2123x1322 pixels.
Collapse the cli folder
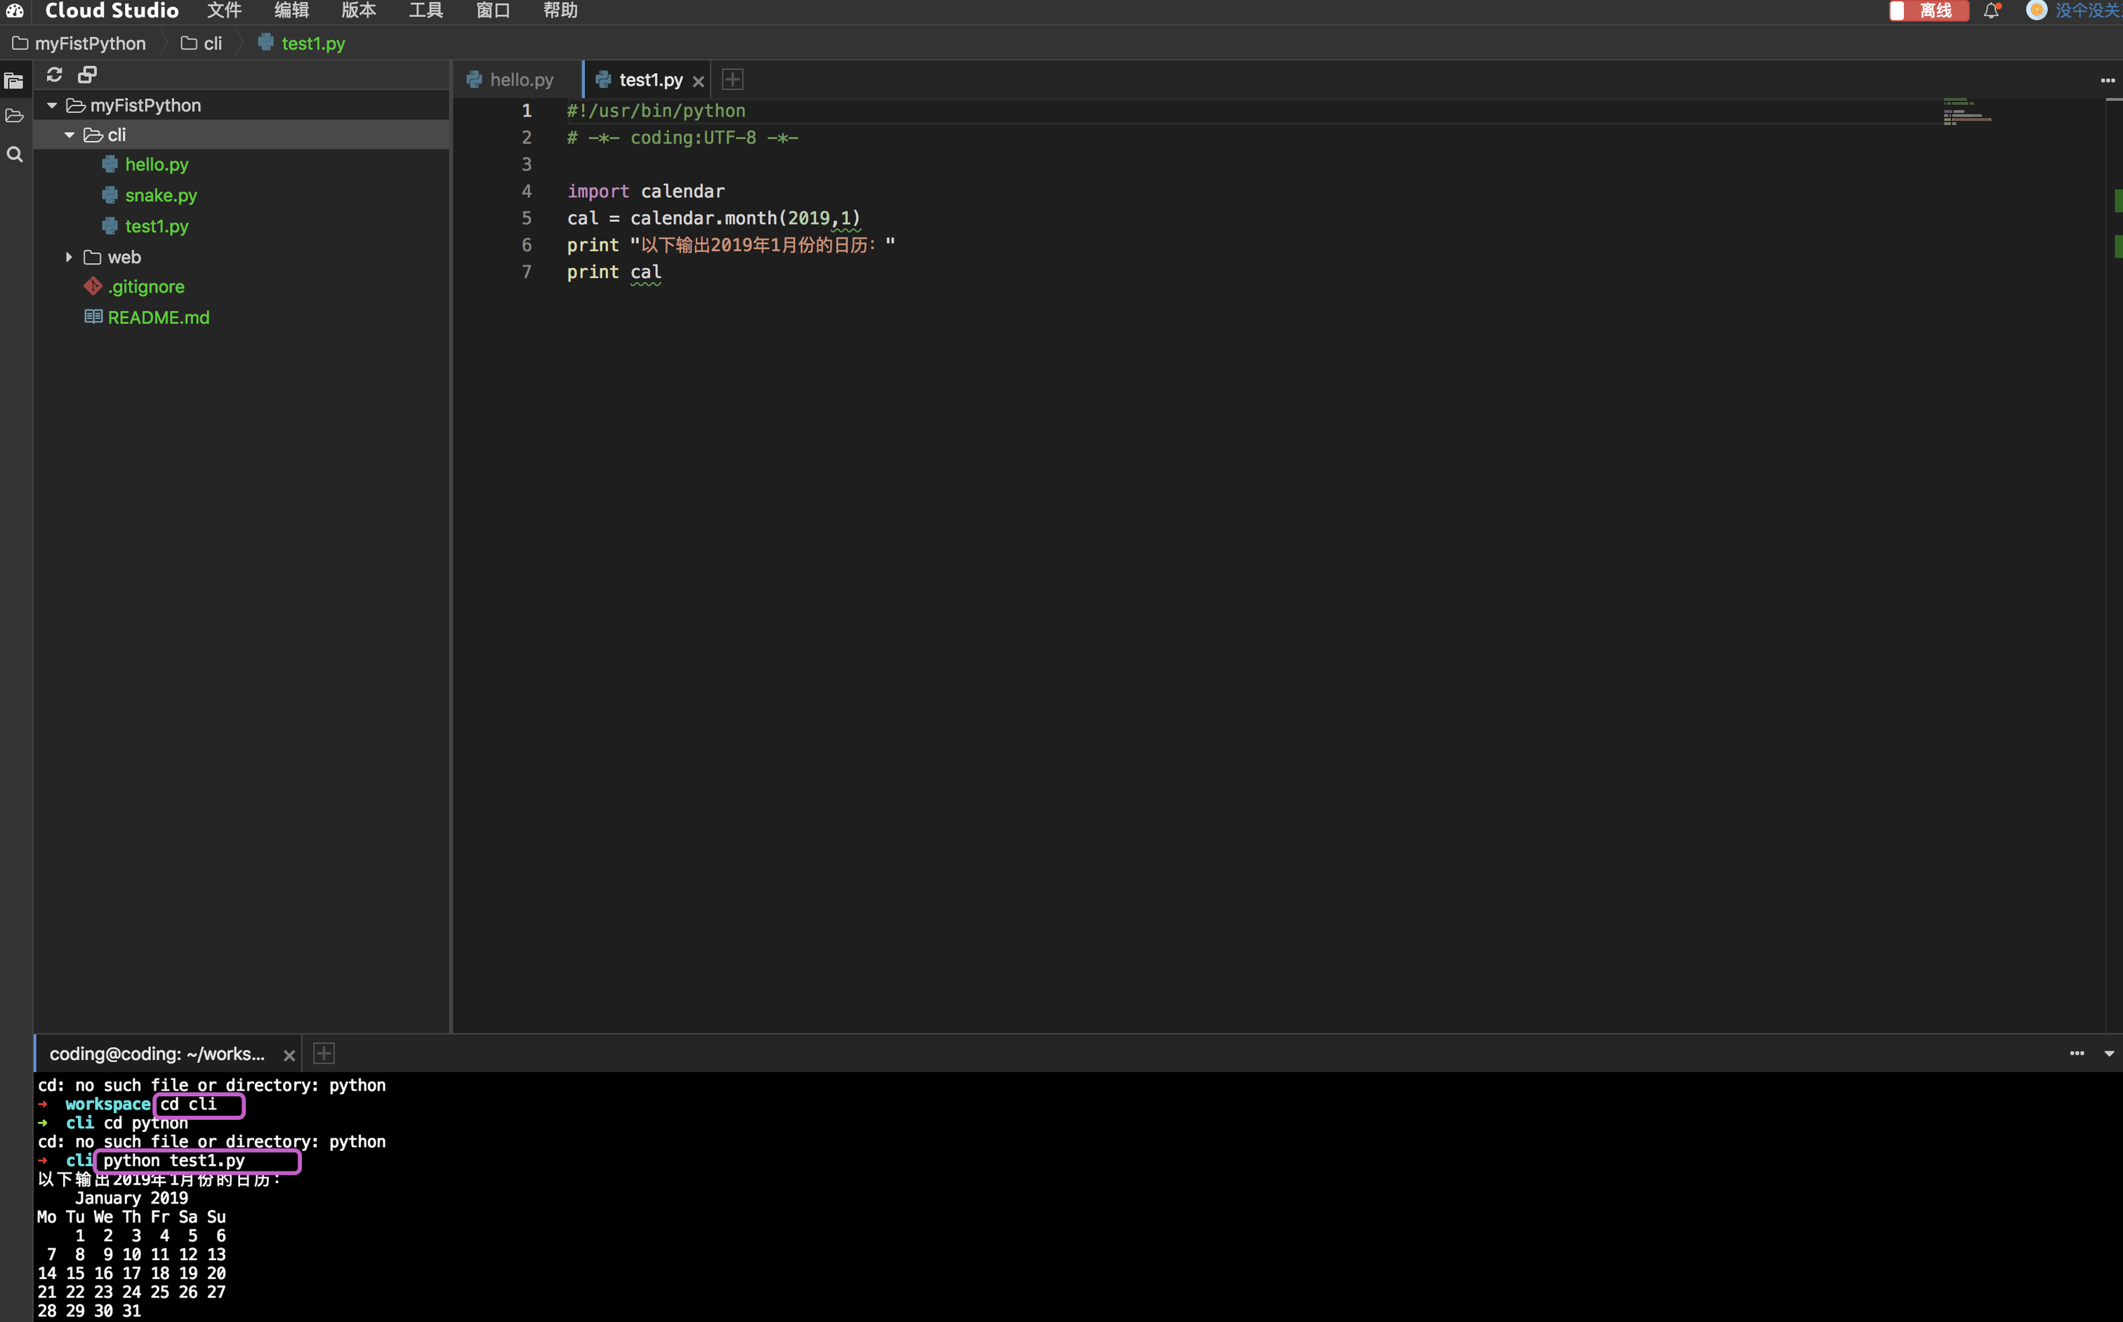click(x=69, y=135)
